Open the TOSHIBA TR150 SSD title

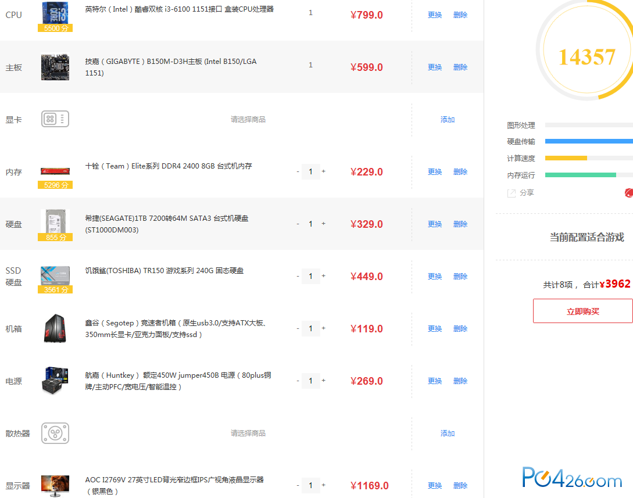[x=164, y=270]
